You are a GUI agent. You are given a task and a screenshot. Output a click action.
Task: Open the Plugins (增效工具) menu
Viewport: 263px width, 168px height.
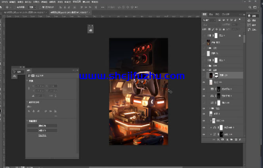tap(77, 2)
